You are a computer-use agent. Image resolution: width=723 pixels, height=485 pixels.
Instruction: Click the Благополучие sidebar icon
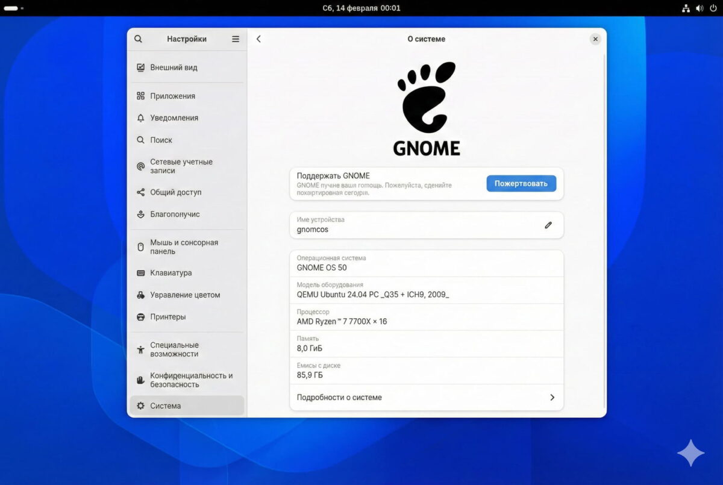[139, 214]
